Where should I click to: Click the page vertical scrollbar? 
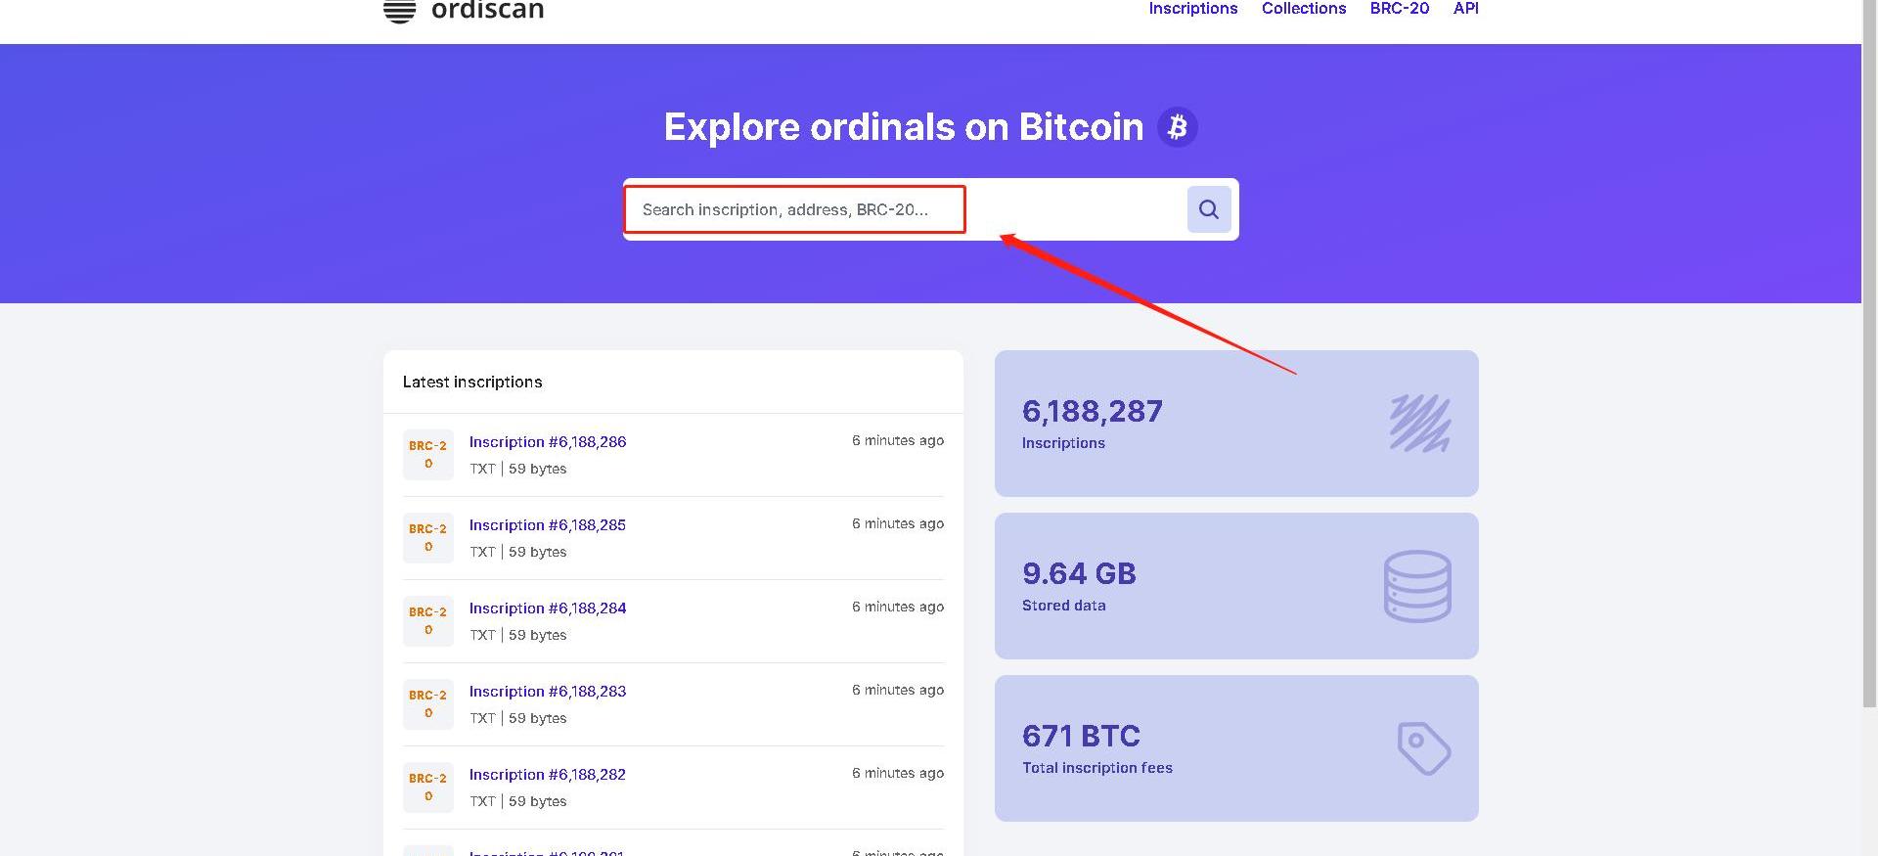(x=1869, y=391)
